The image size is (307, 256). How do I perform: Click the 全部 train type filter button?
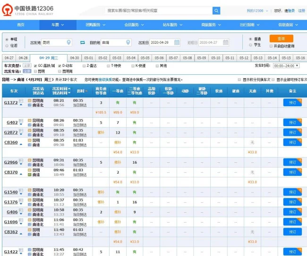tap(27, 65)
